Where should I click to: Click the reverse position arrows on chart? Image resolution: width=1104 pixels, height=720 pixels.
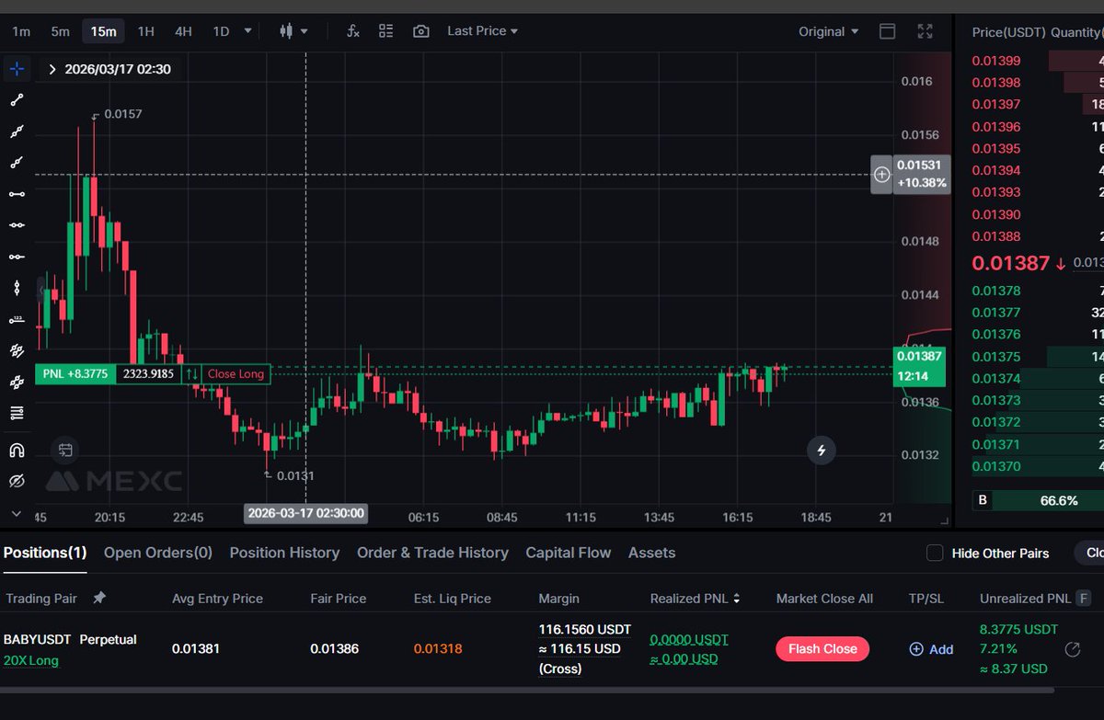[191, 373]
